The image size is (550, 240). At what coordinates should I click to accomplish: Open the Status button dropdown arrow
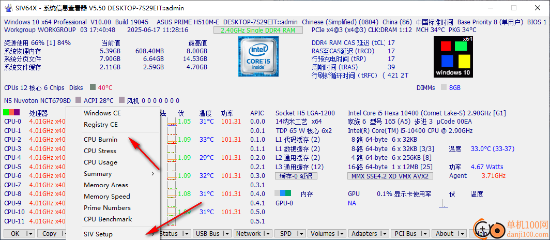[x=186, y=234]
